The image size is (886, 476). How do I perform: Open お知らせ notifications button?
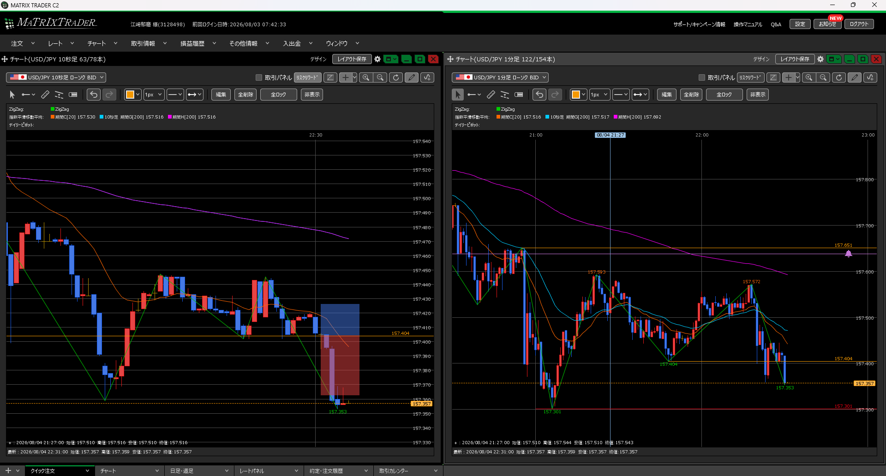[827, 24]
